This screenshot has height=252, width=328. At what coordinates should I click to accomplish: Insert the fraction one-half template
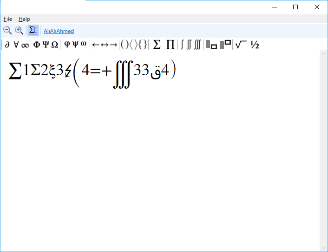tap(255, 45)
